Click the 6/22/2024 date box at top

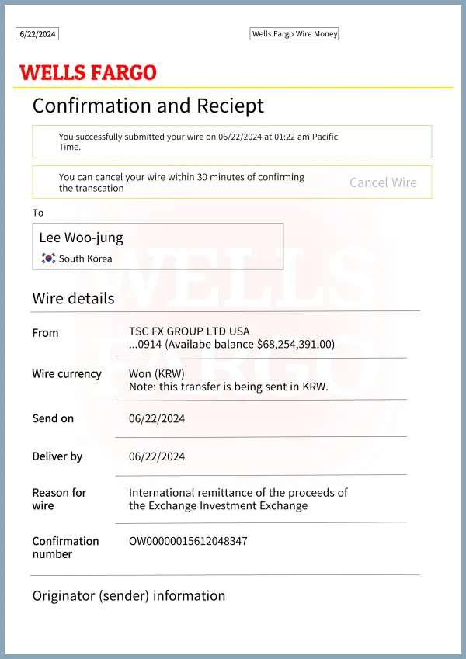coord(37,34)
